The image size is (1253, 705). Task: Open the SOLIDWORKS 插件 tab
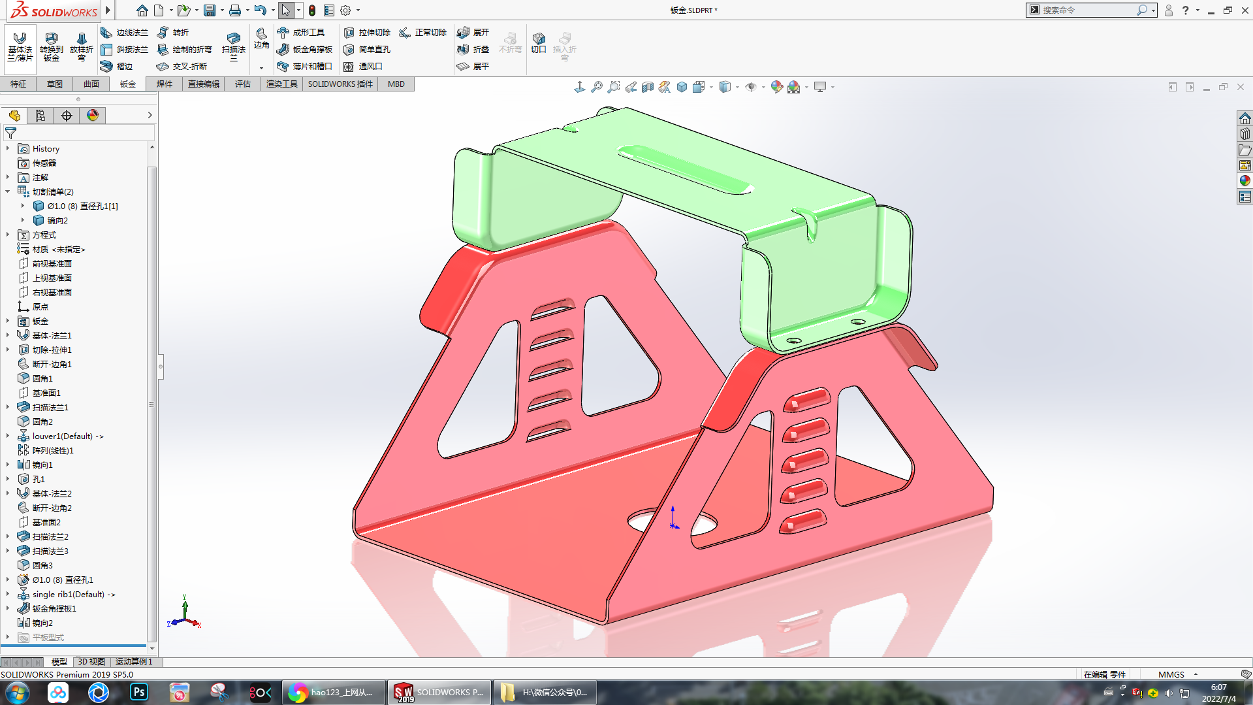coord(340,84)
